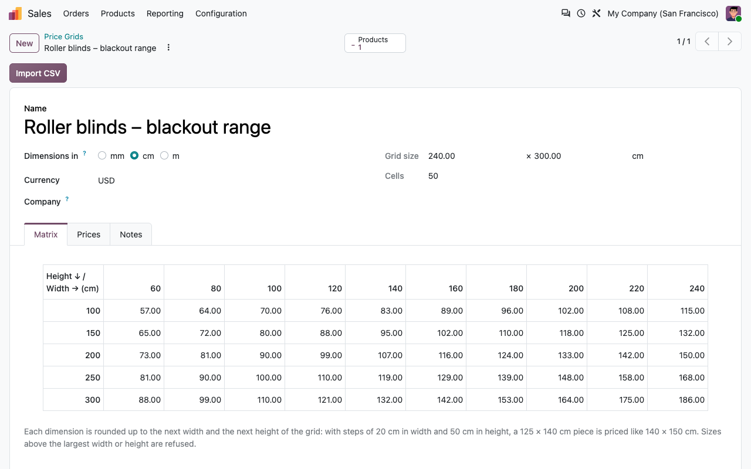
Task: Open the Orders menu
Action: (x=76, y=13)
